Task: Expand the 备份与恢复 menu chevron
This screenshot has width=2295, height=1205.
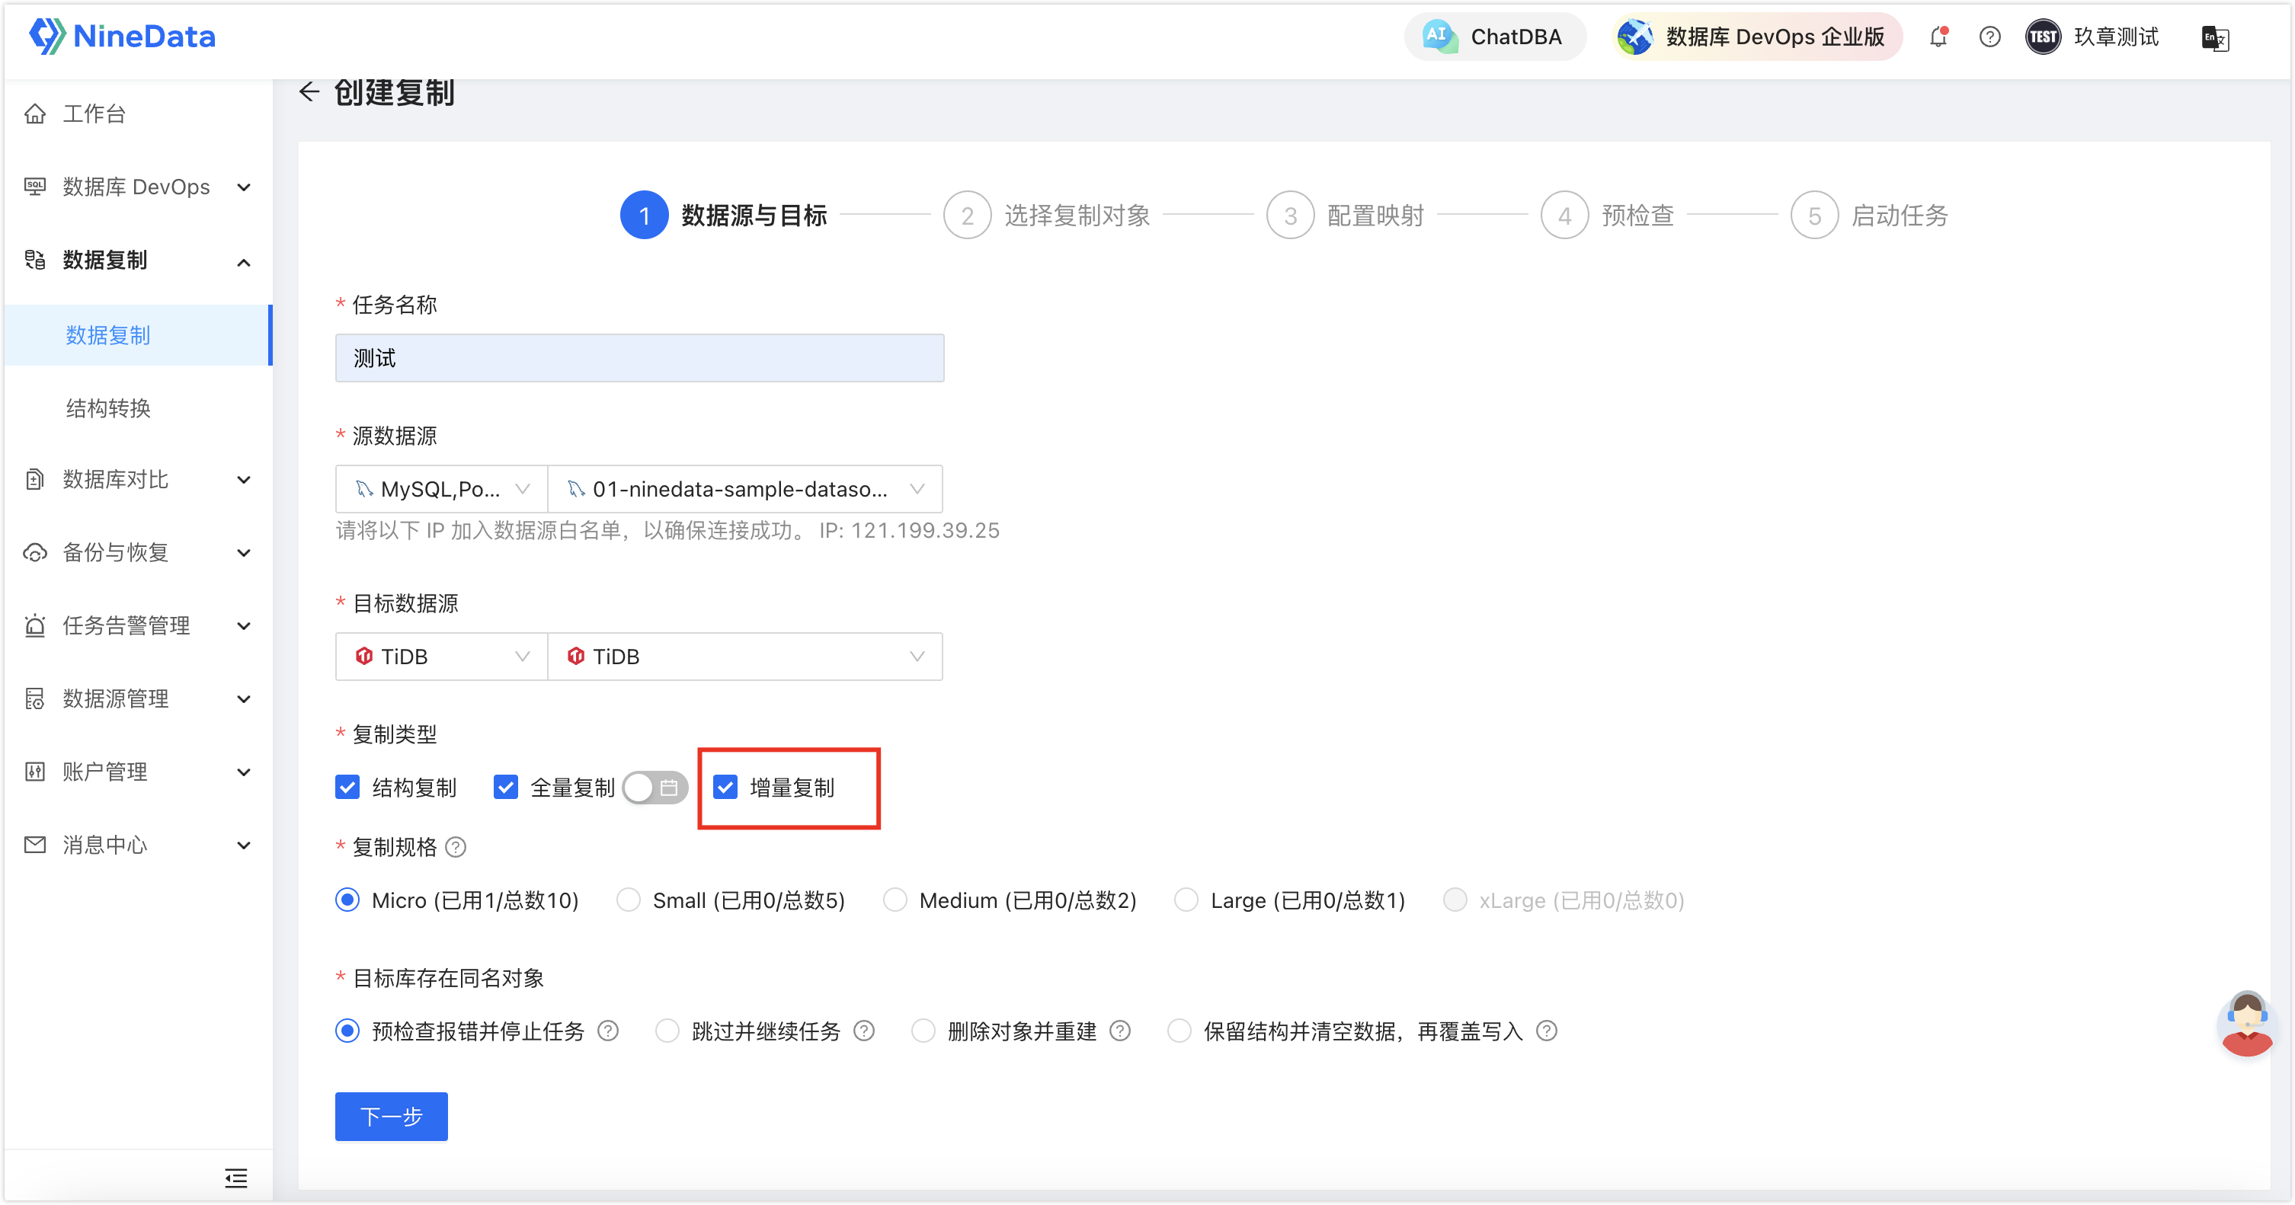Action: (243, 553)
